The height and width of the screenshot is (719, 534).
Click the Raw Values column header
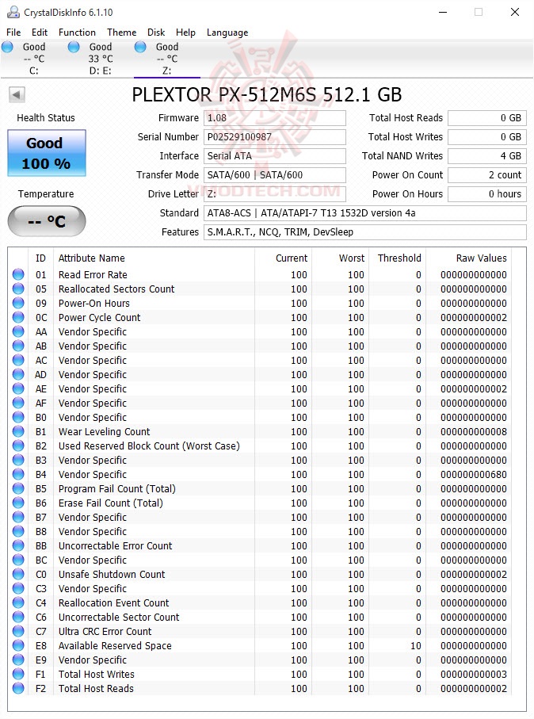pos(469,258)
